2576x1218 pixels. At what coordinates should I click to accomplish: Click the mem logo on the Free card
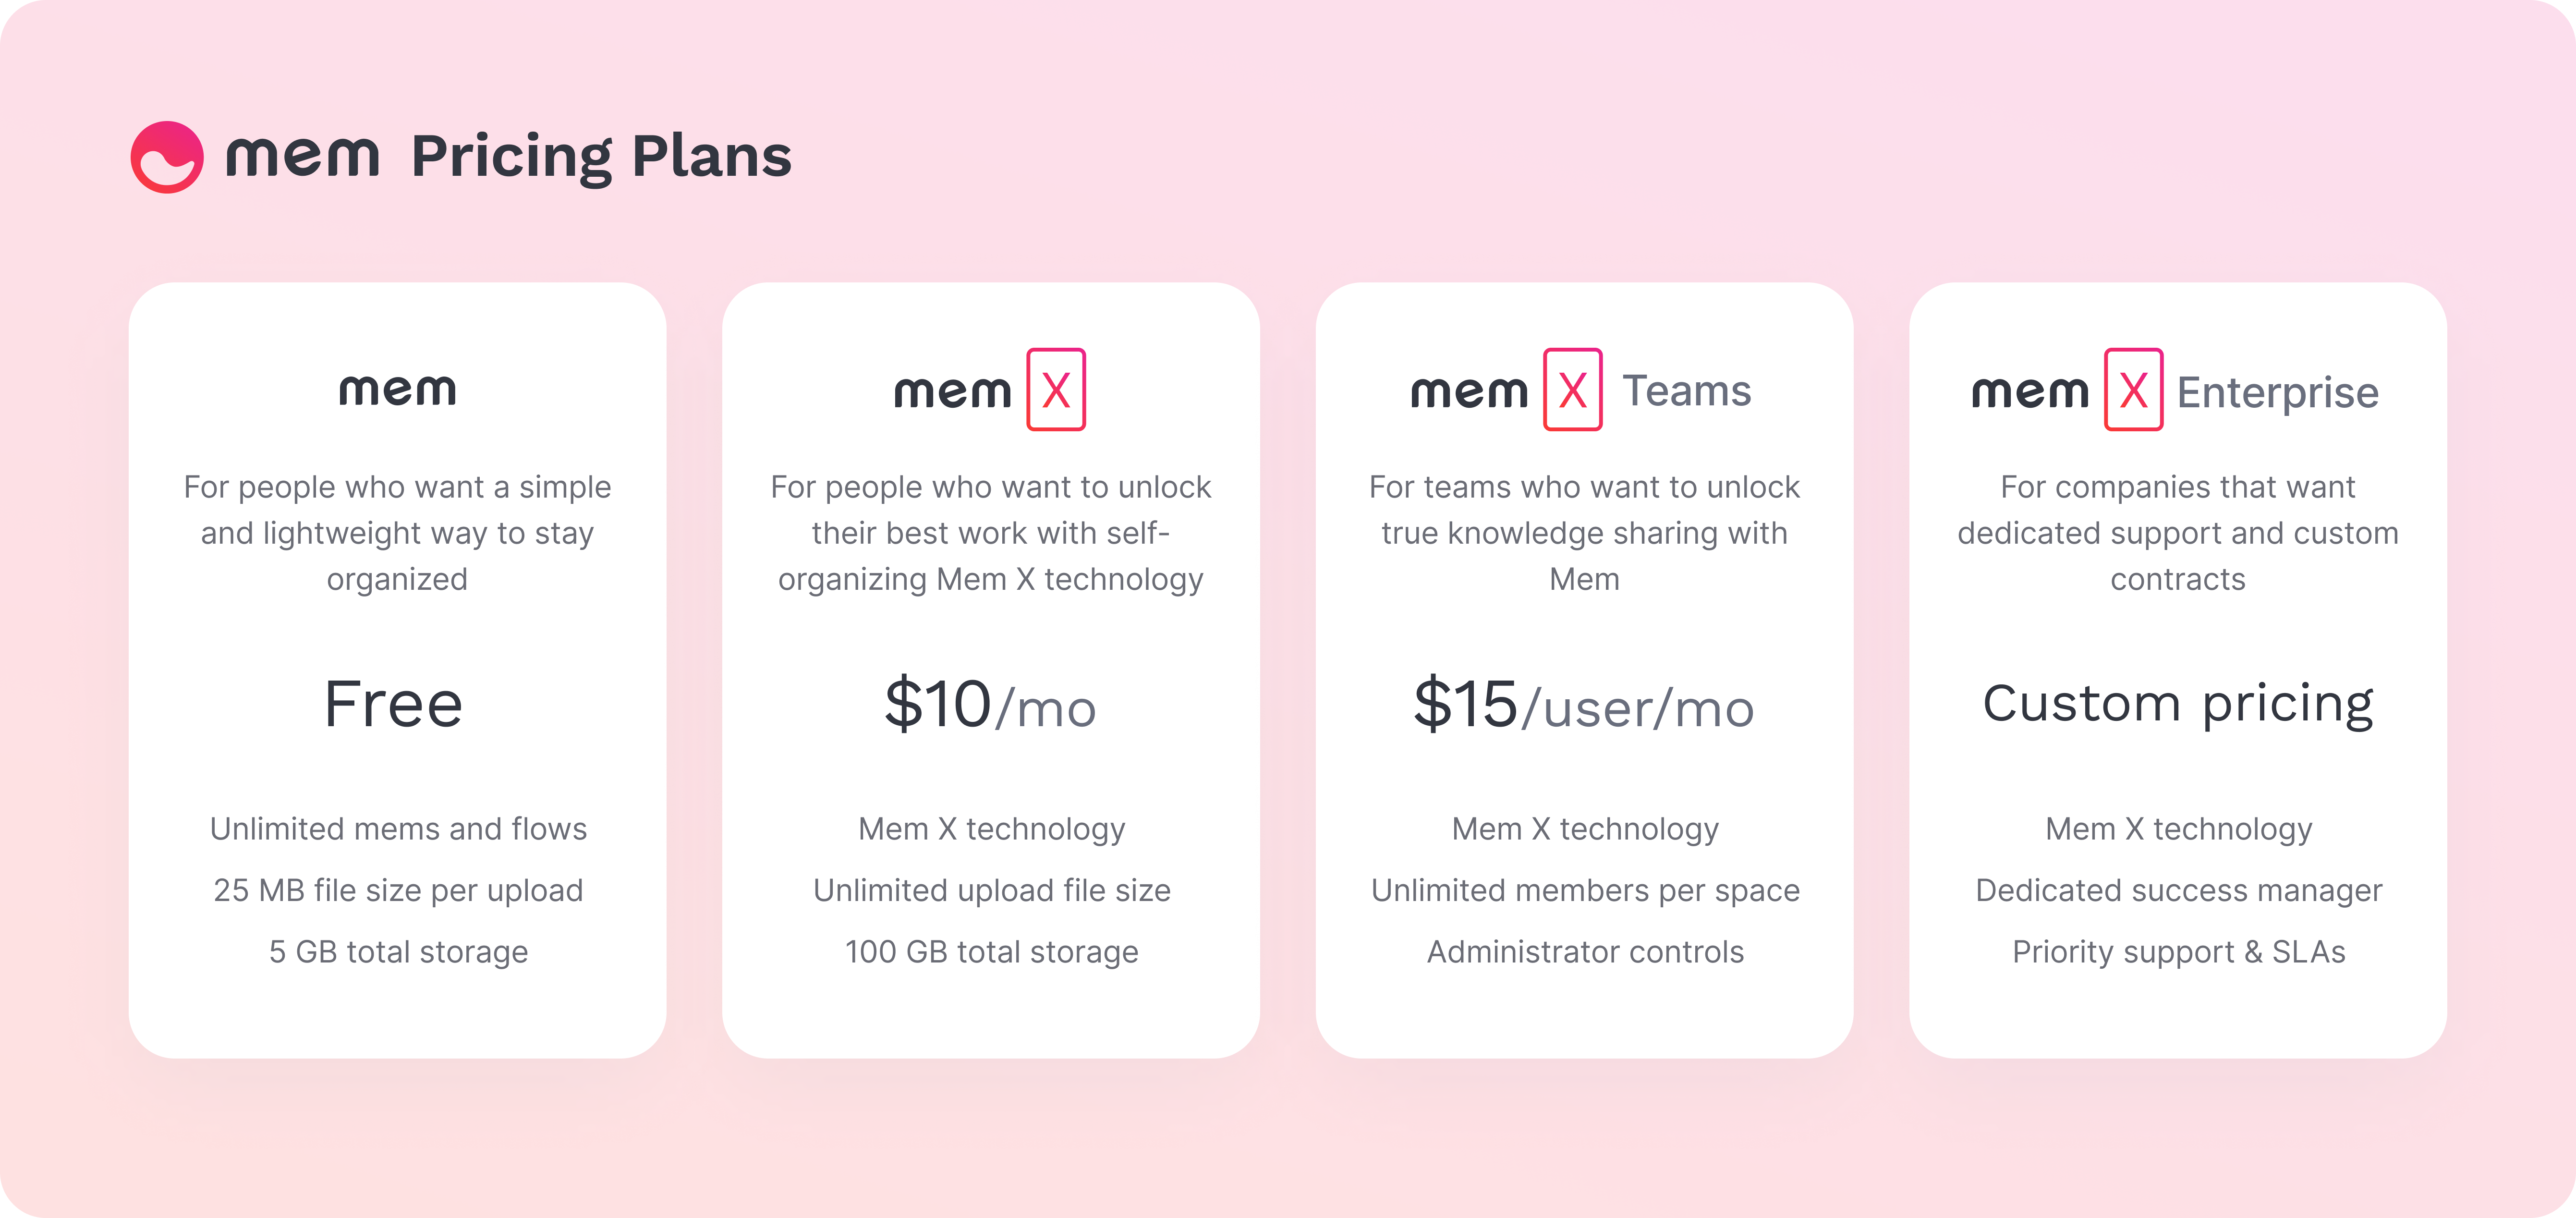[397, 389]
